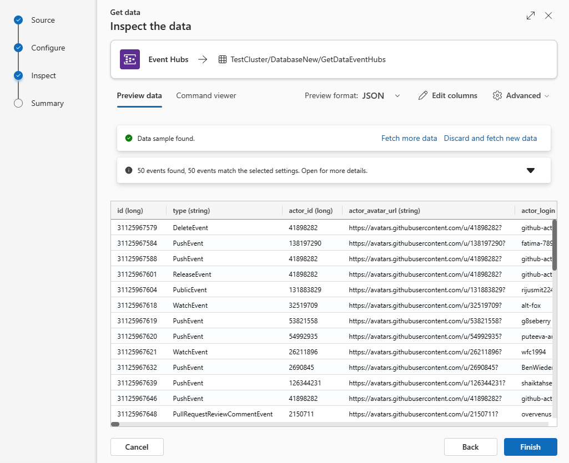
Task: Click the Advanced gear icon
Action: point(497,95)
